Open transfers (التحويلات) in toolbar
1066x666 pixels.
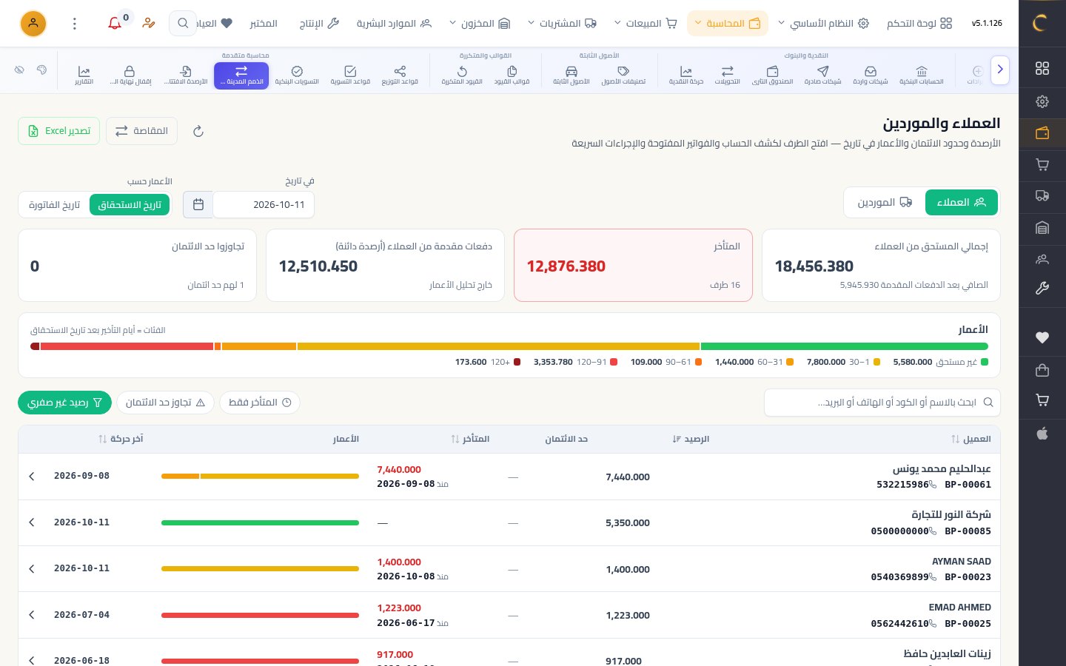(x=727, y=75)
